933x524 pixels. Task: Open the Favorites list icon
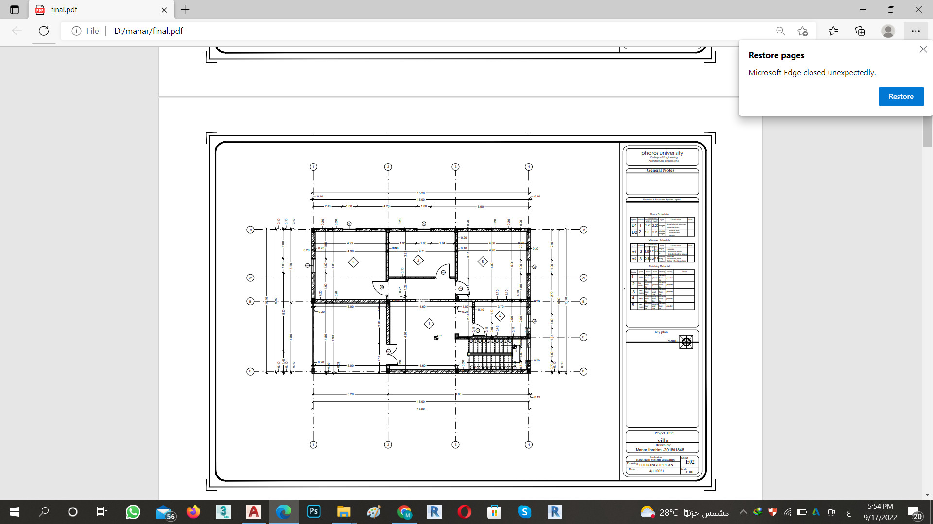click(x=833, y=31)
